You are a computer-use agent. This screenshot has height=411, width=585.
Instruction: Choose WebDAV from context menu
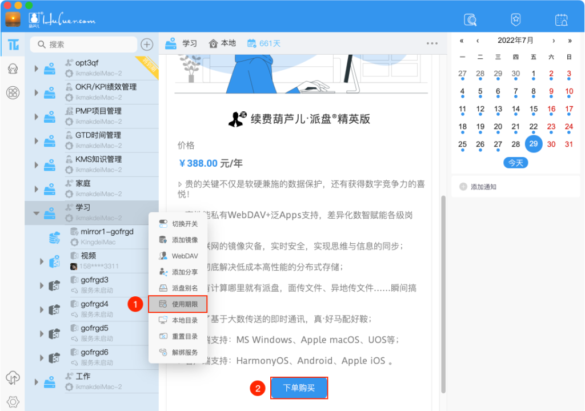coord(178,256)
